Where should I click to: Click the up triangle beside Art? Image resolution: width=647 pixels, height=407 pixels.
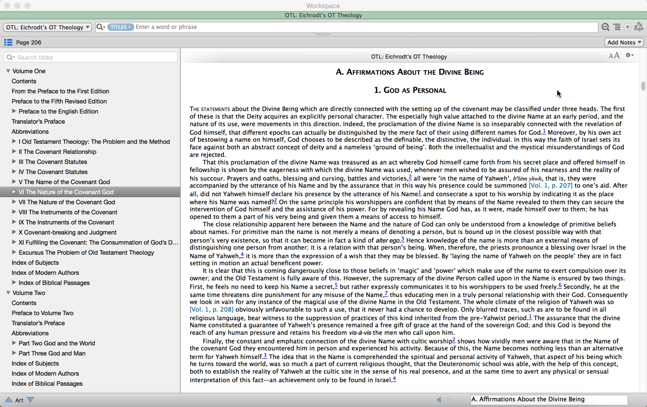[x=9, y=400]
